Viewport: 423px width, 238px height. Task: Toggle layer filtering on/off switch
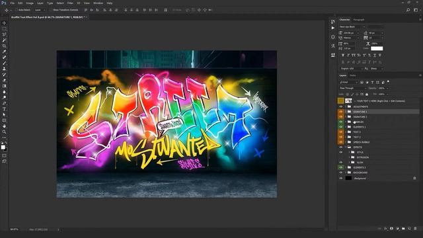pos(388,81)
